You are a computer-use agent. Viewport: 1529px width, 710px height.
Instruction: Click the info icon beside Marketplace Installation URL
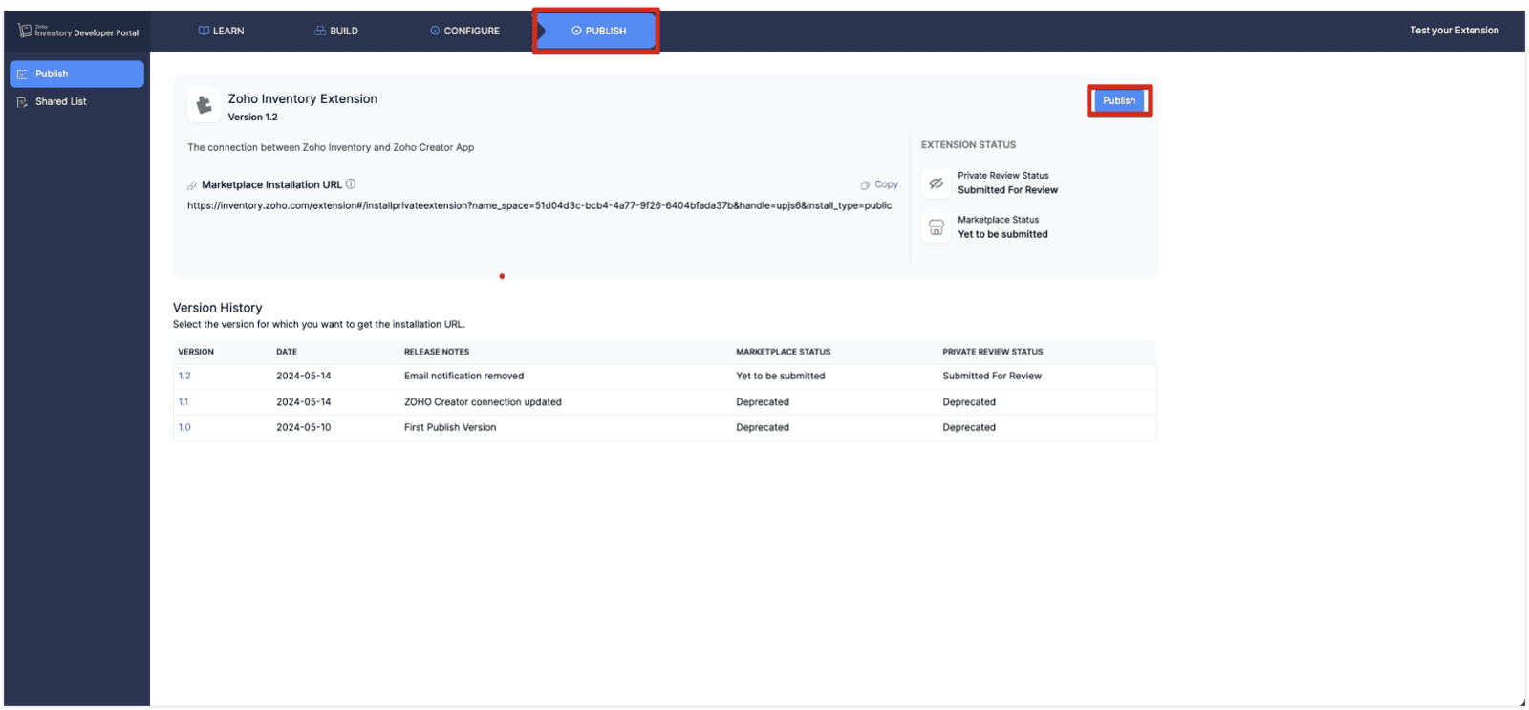351,184
